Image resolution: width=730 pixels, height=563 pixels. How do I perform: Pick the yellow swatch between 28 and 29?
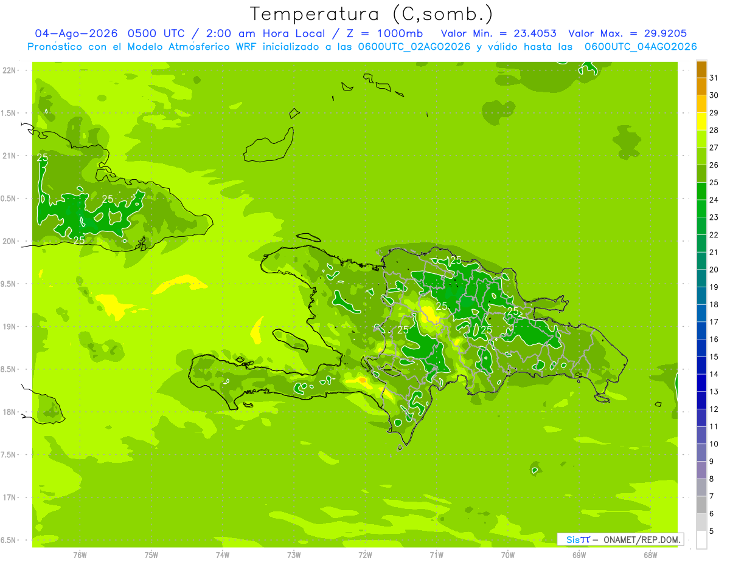point(702,121)
